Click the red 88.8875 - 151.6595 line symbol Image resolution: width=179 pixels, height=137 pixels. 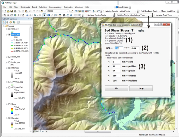(12, 51)
